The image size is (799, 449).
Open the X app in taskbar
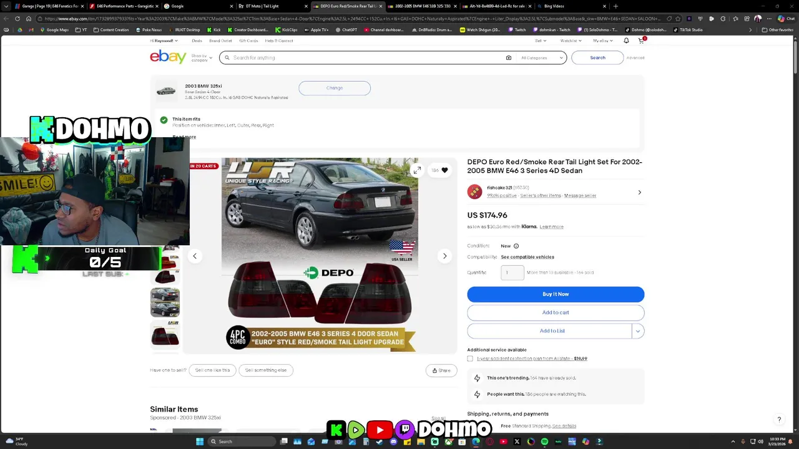coord(517,442)
